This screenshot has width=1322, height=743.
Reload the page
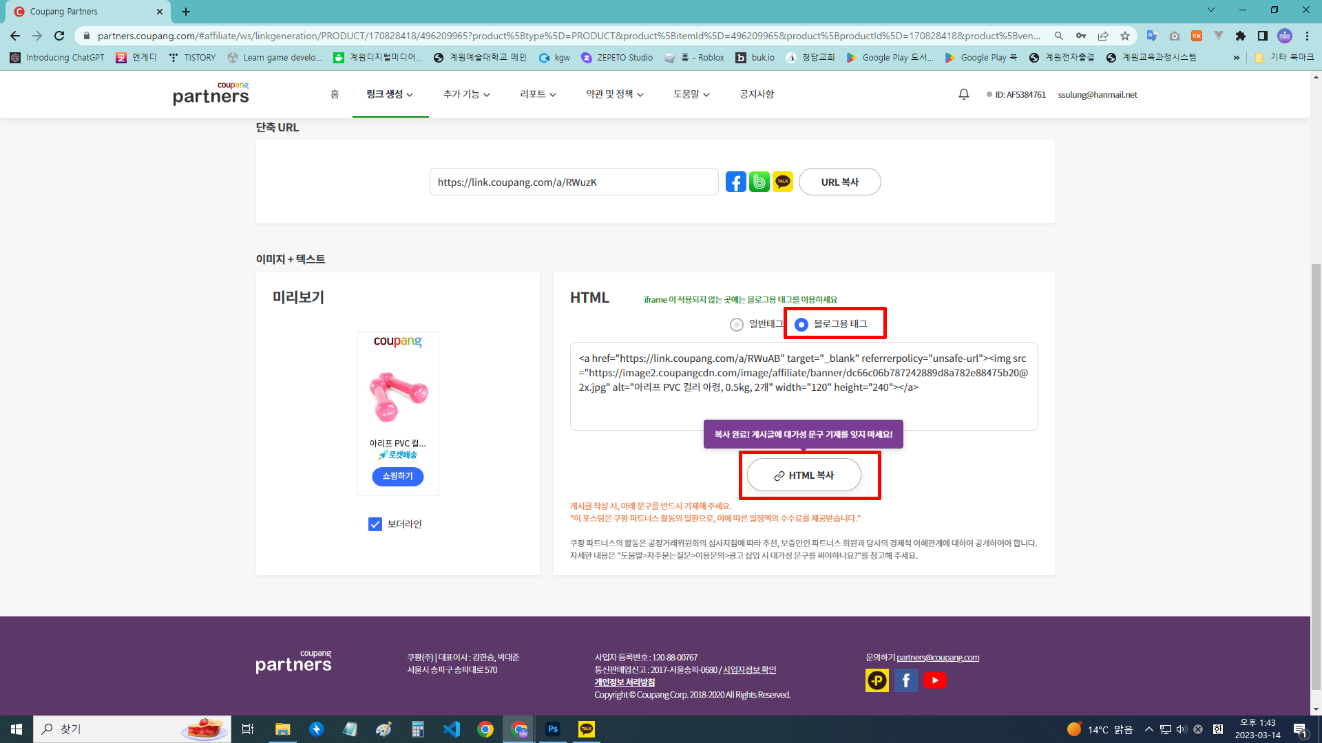tap(59, 36)
